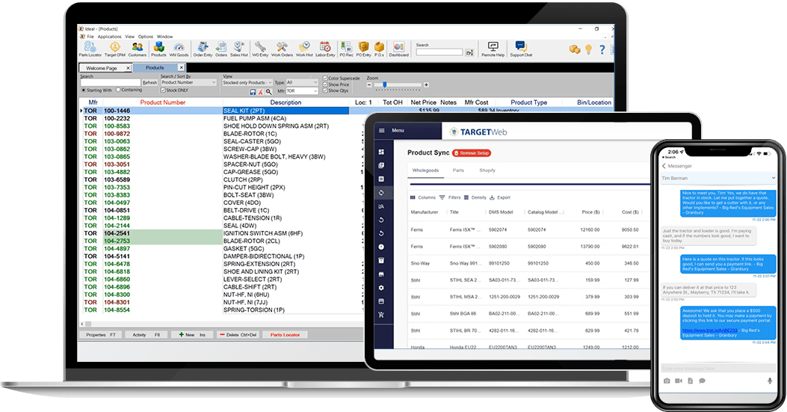Open PO Rec toolbar icon
This screenshot has width=787, height=412.
click(x=346, y=49)
